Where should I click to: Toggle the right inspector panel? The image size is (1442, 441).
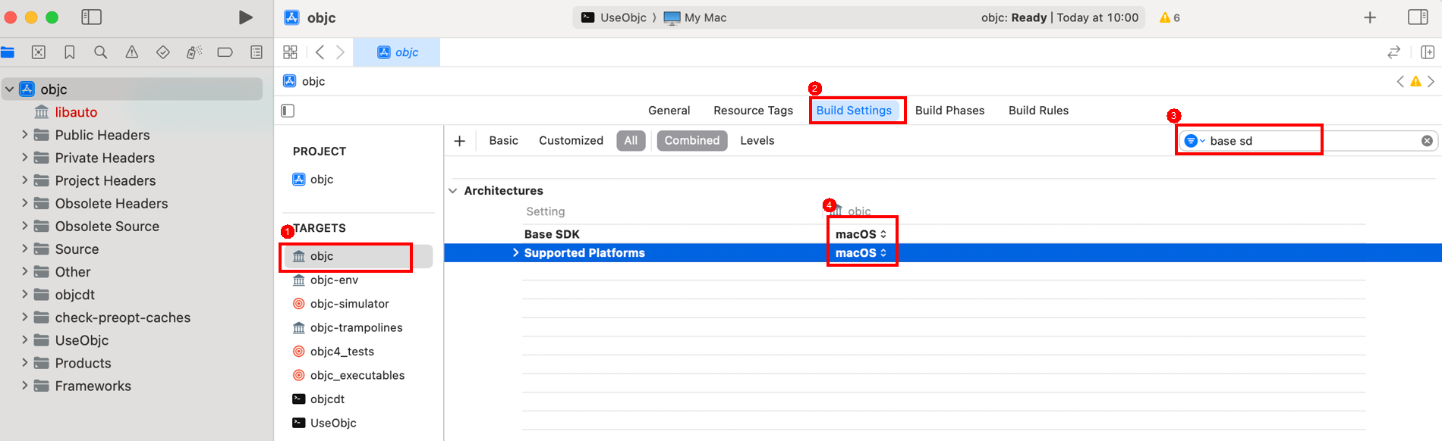pyautogui.click(x=1418, y=17)
